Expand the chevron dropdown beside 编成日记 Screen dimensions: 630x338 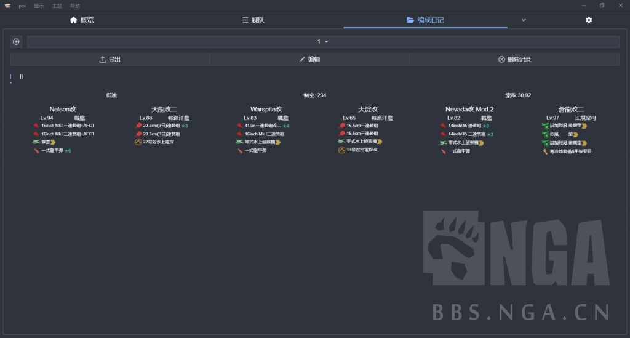pos(524,20)
